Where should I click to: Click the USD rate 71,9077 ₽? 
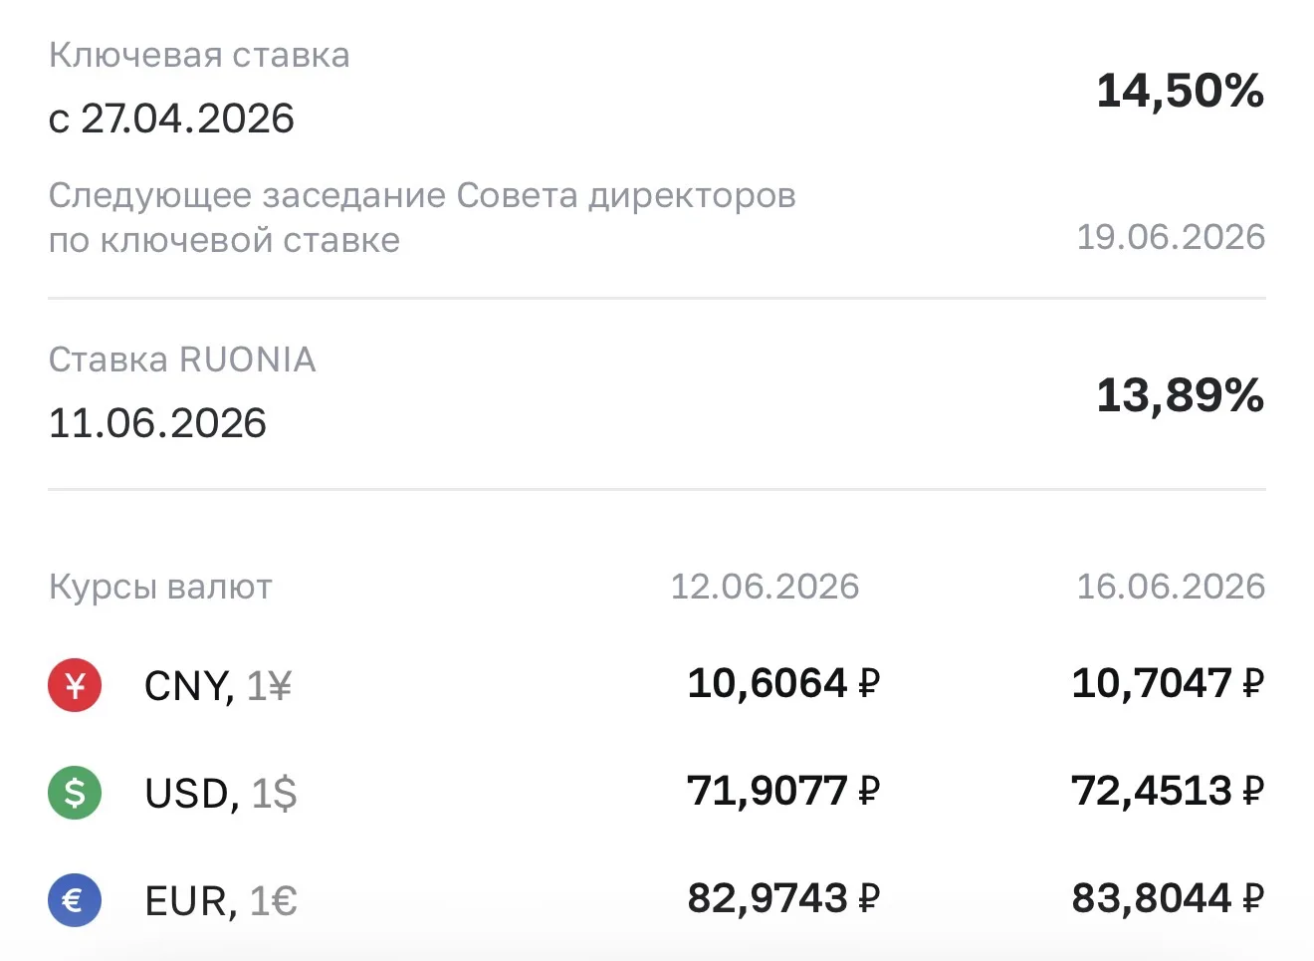point(783,791)
